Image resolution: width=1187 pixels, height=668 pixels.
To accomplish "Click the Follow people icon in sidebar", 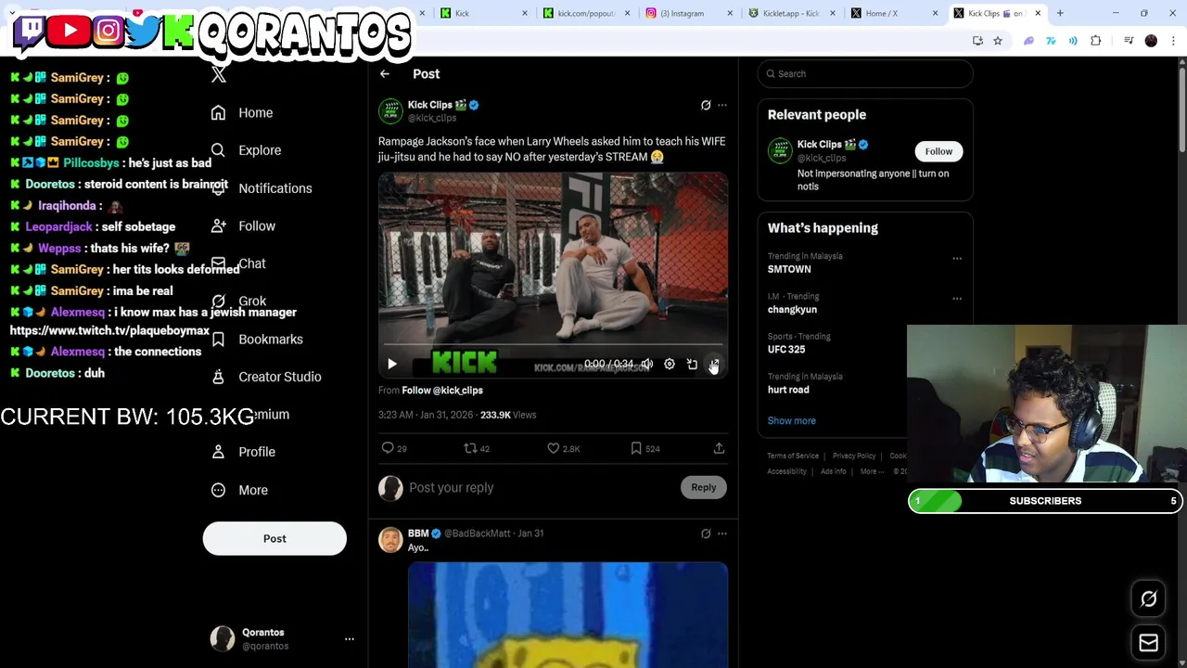I will [x=218, y=225].
